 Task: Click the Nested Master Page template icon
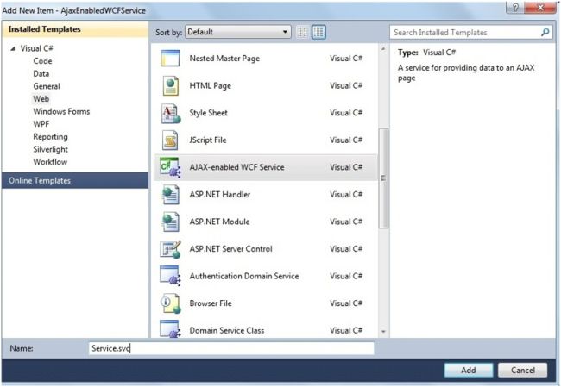pos(170,59)
